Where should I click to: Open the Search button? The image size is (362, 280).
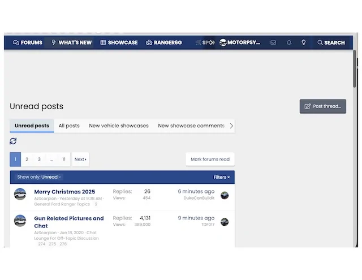[331, 42]
